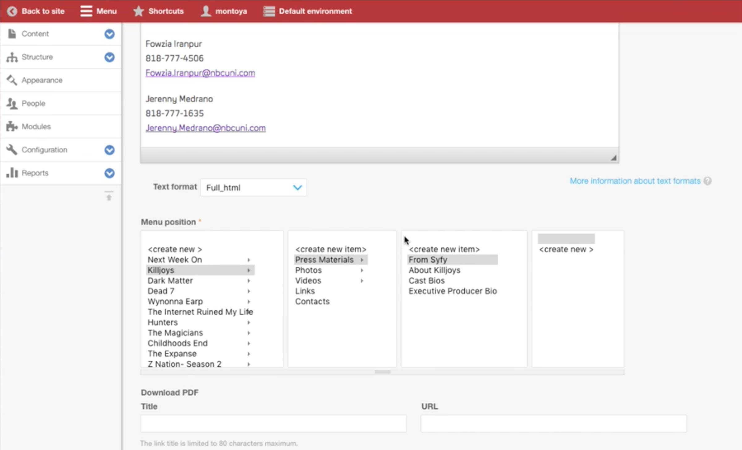
Task: Select Dark Matter in menu position list
Action: click(x=170, y=281)
